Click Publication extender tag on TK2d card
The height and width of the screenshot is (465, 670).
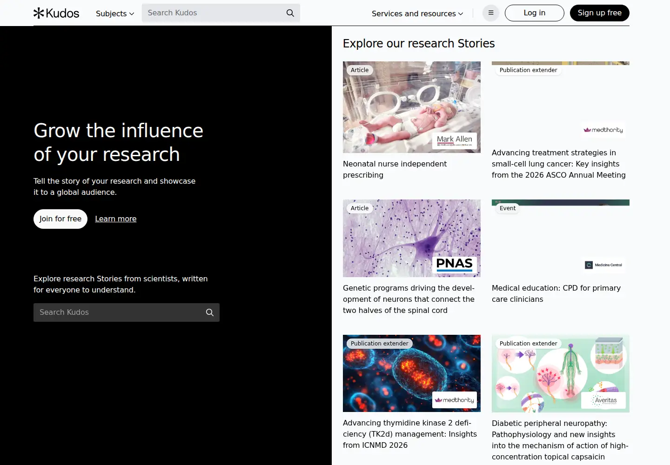click(x=380, y=344)
